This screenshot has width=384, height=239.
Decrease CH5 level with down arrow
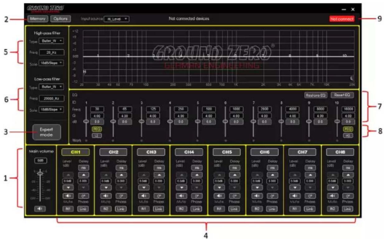click(x=219, y=188)
